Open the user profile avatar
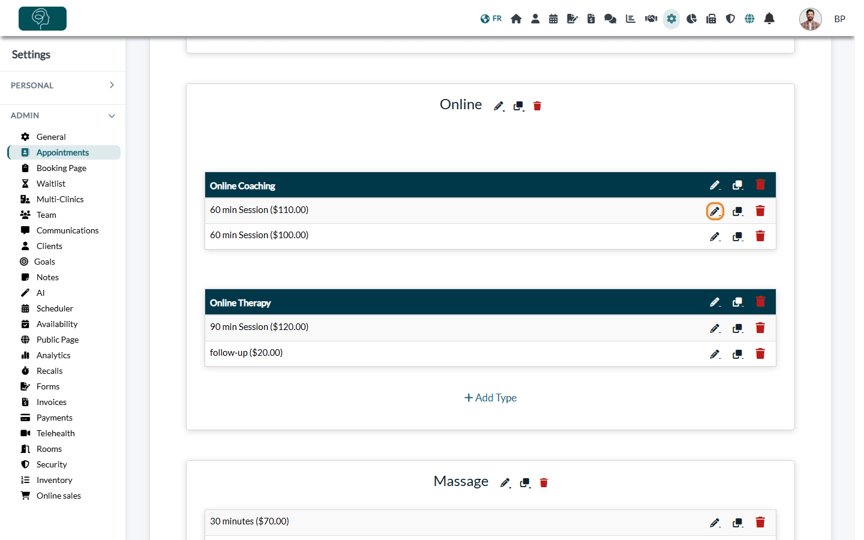864x540 pixels. 810,19
